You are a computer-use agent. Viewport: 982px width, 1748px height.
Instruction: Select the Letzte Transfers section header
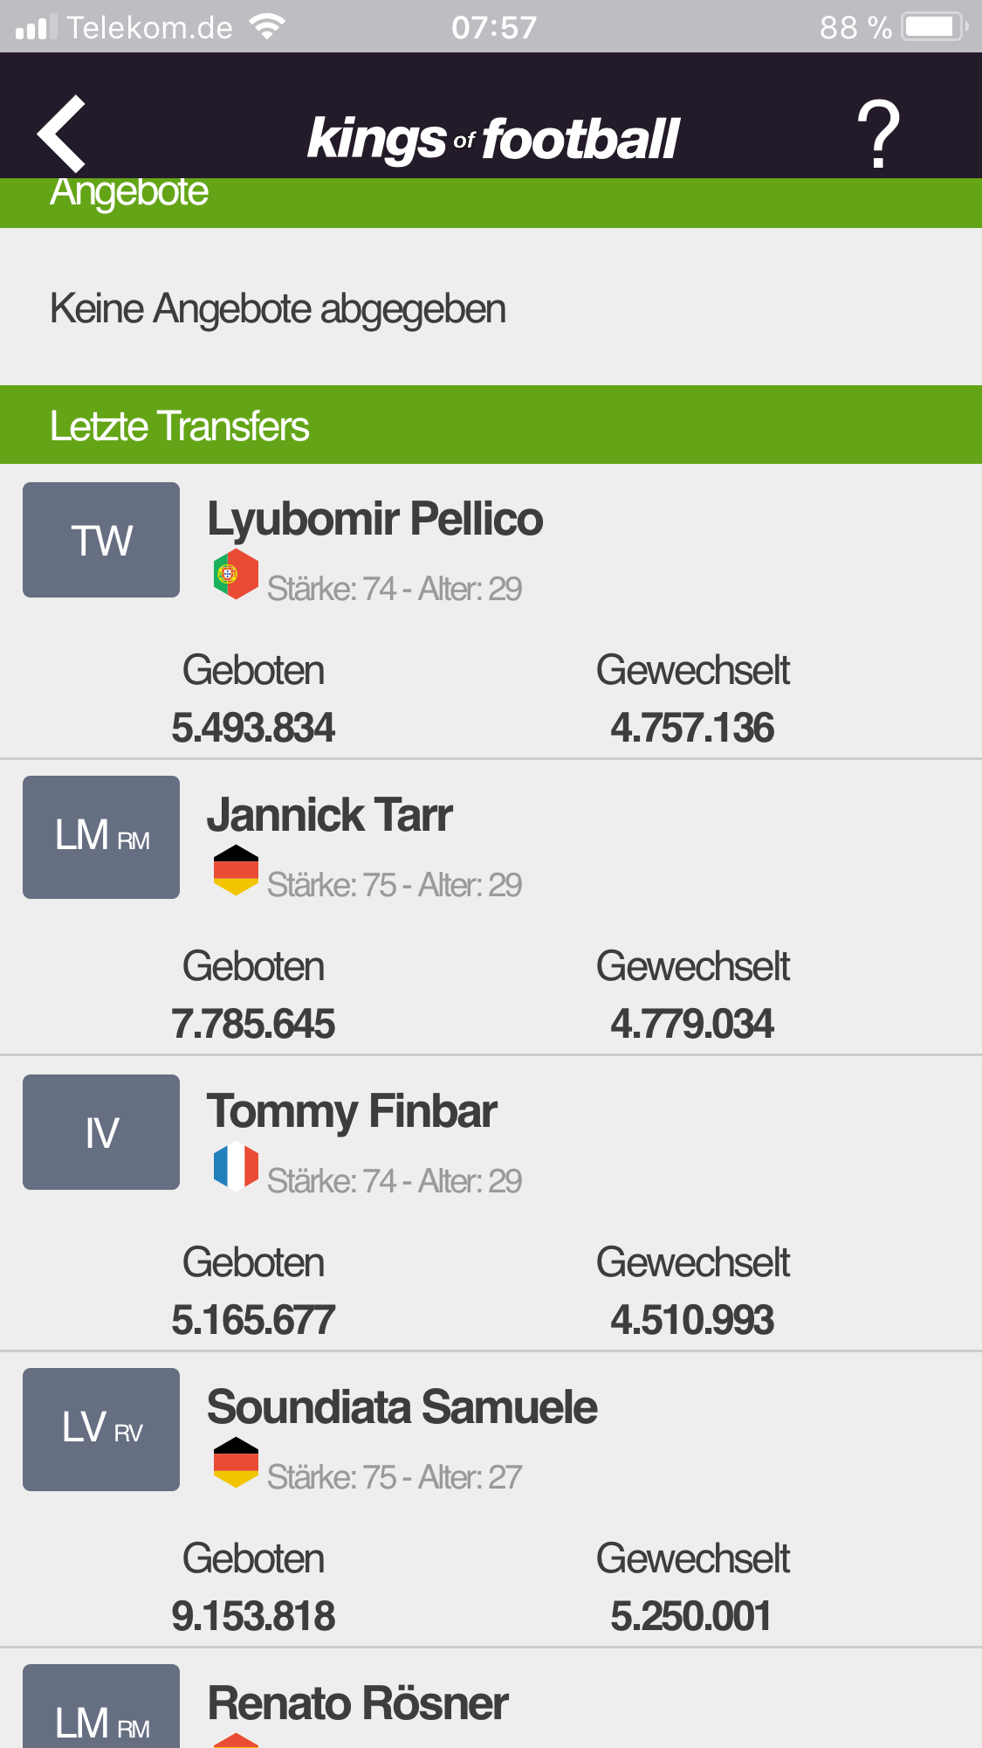(491, 425)
